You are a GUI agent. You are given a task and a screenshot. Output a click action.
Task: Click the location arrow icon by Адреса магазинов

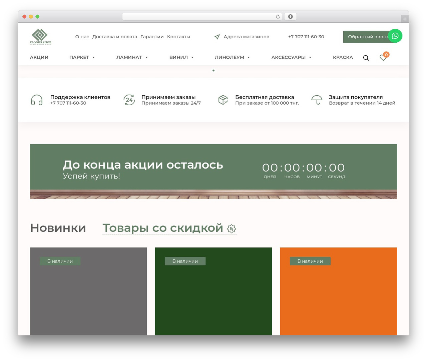[x=217, y=37]
